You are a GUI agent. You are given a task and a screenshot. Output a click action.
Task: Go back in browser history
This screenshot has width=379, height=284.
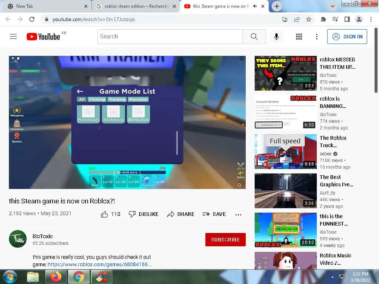point(8,19)
